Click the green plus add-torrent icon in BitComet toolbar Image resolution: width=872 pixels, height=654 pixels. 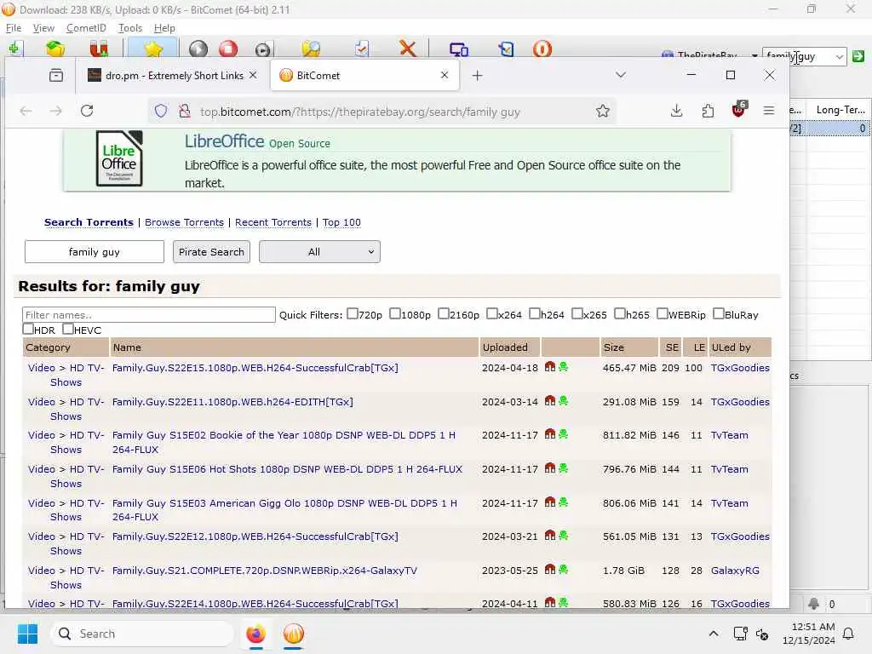point(14,49)
